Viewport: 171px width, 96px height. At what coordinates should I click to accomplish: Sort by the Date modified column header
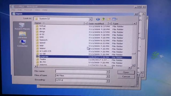(x=98, y=23)
